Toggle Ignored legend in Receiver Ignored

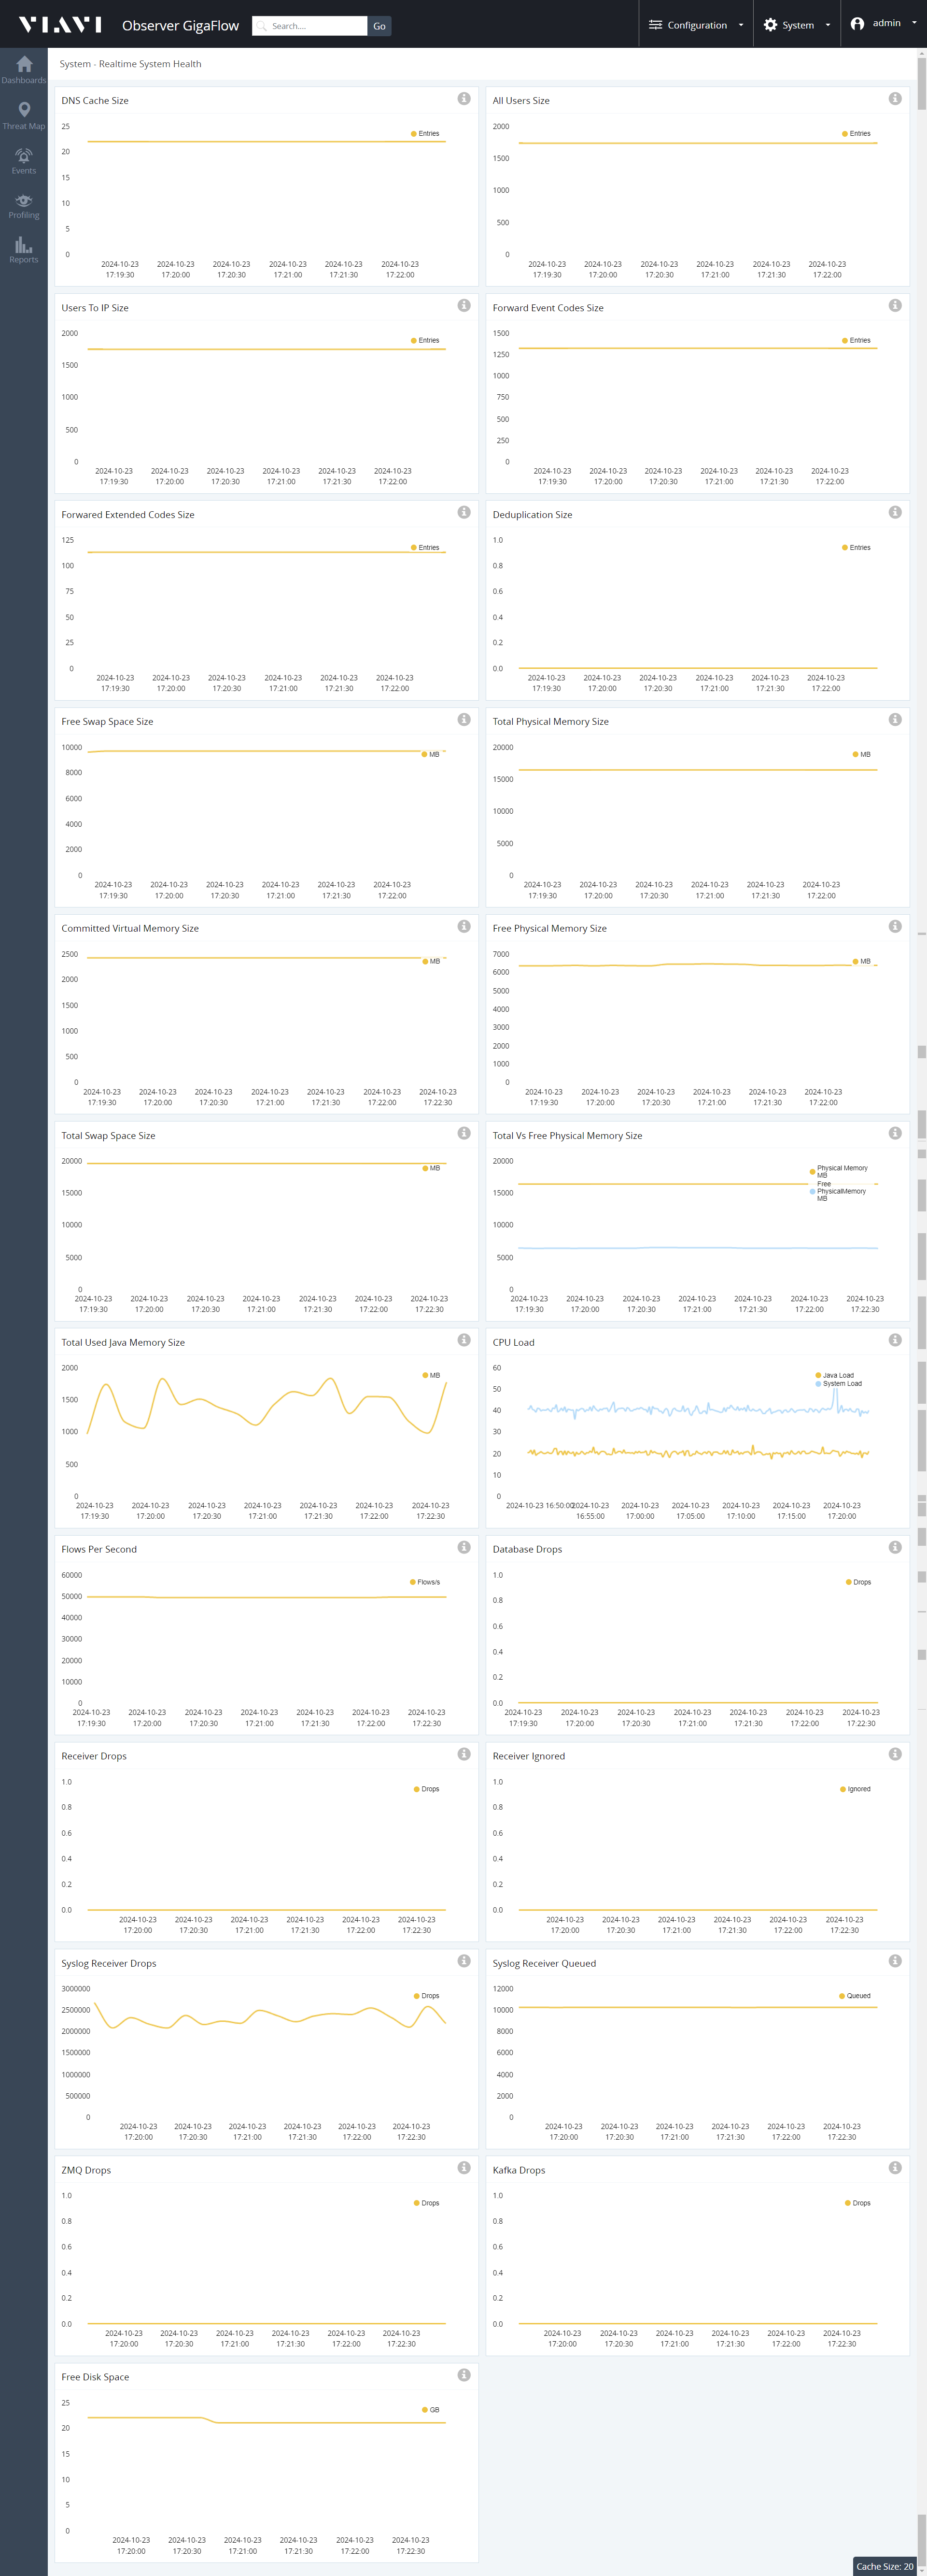pyautogui.click(x=855, y=1790)
